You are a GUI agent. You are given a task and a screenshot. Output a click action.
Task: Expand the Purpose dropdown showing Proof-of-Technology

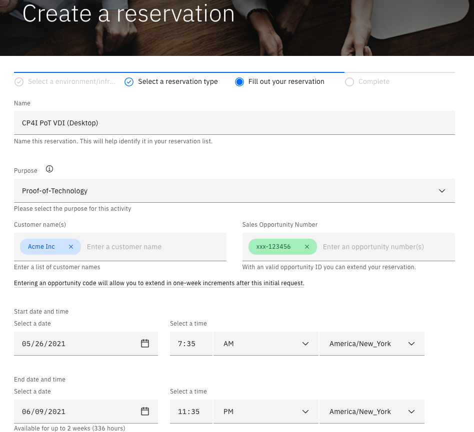tap(234, 191)
